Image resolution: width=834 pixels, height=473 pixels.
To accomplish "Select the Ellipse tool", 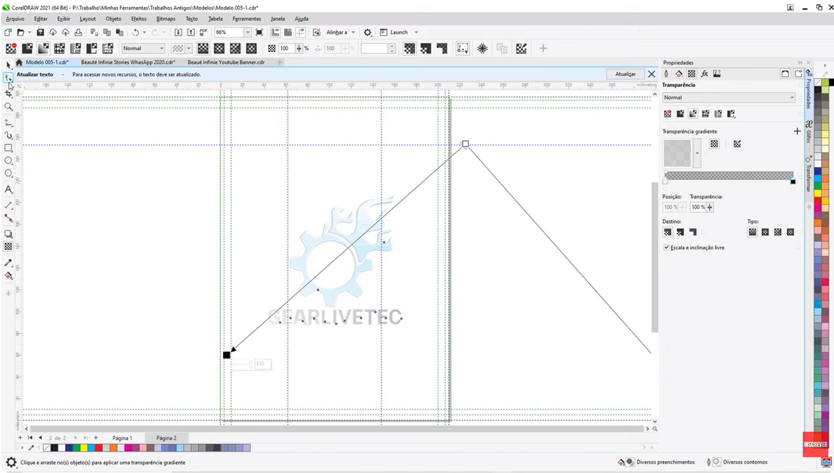I will pos(8,161).
